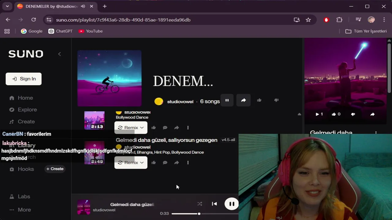Image resolution: width=392 pixels, height=220 pixels.
Task: Comment on the Bollywood Dance song
Action: coord(165,128)
